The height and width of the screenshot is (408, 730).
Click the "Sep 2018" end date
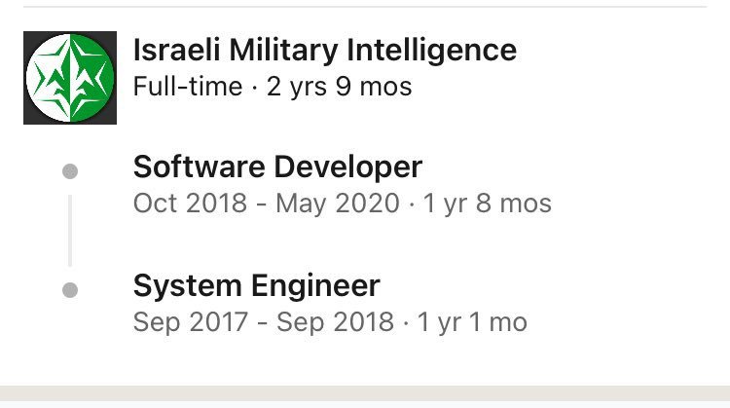pos(335,322)
